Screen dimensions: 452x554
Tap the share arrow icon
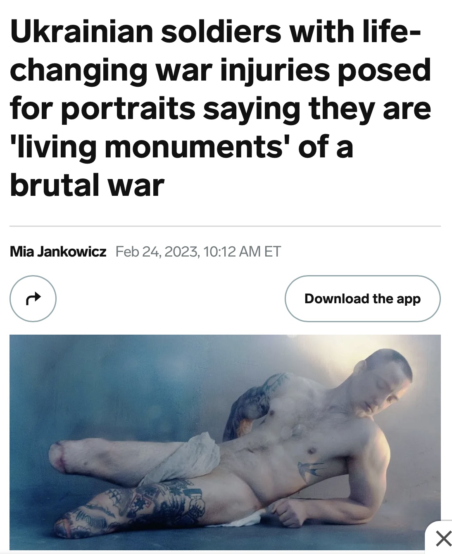coord(33,298)
